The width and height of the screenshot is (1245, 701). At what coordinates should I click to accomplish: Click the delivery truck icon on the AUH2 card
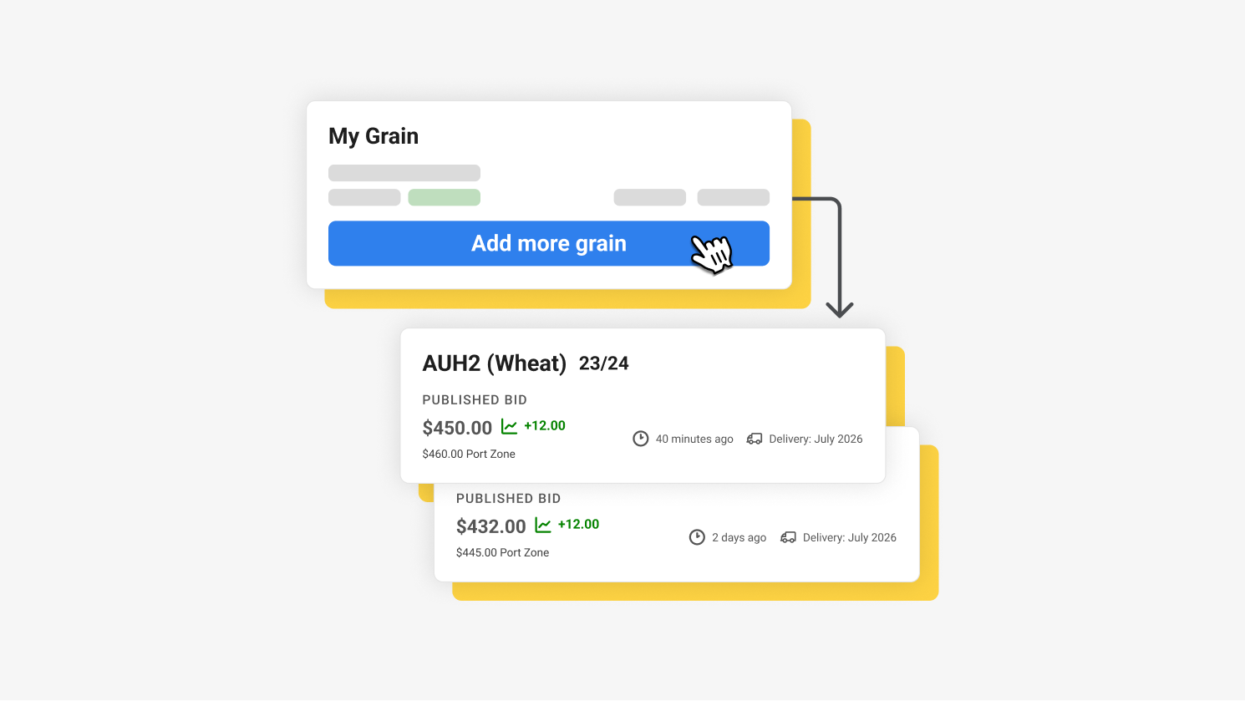coord(755,438)
